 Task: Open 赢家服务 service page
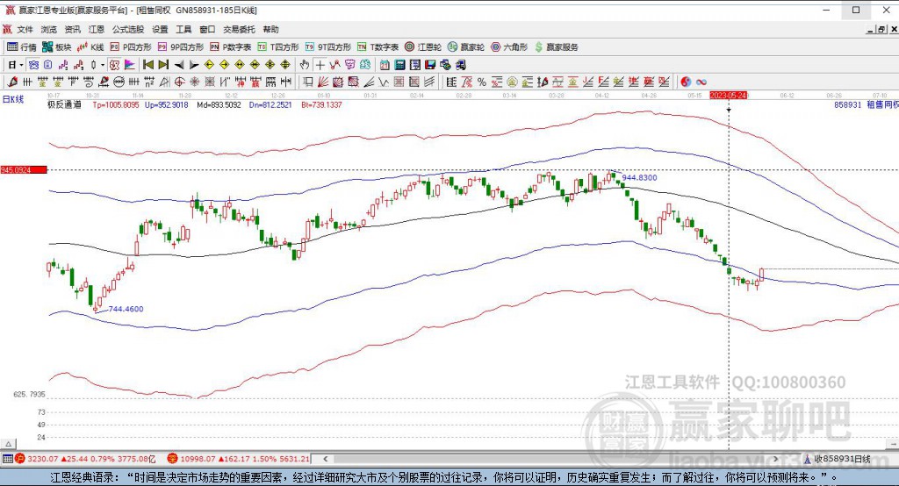pos(556,47)
